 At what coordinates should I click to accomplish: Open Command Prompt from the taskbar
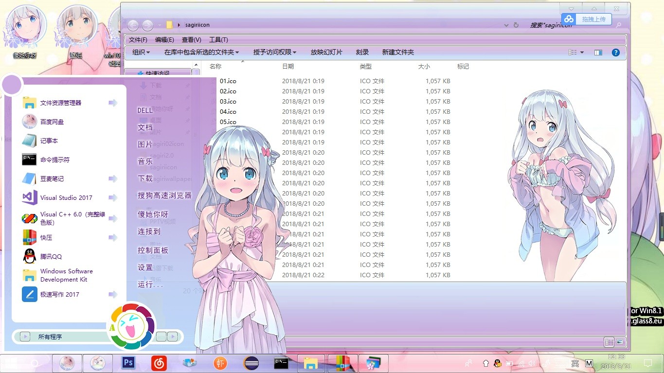(x=281, y=363)
